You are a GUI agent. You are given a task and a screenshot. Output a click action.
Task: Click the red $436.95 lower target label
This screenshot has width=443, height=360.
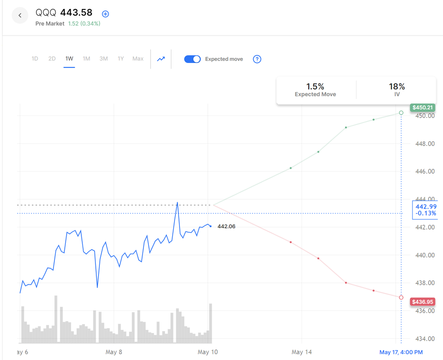click(x=422, y=302)
